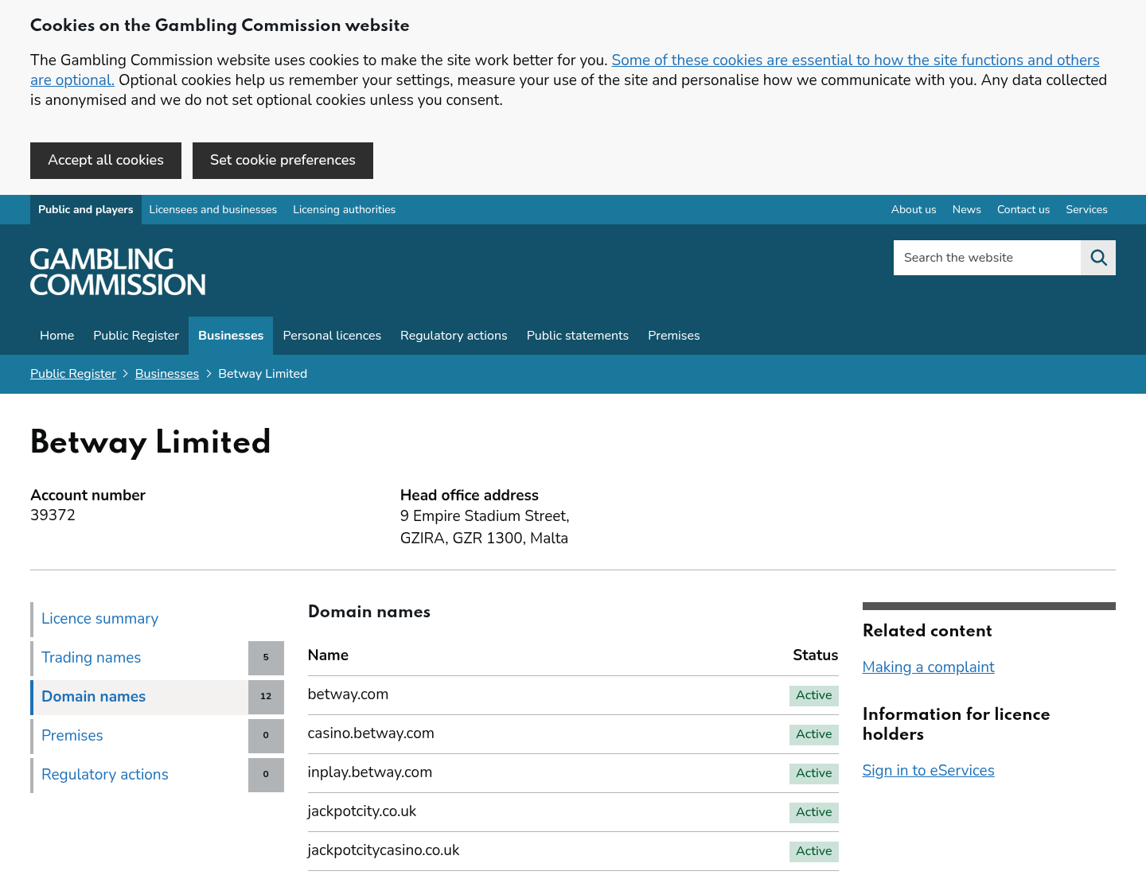Image resolution: width=1146 pixels, height=875 pixels.
Task: Go to Home in main navigation
Action: click(x=57, y=336)
